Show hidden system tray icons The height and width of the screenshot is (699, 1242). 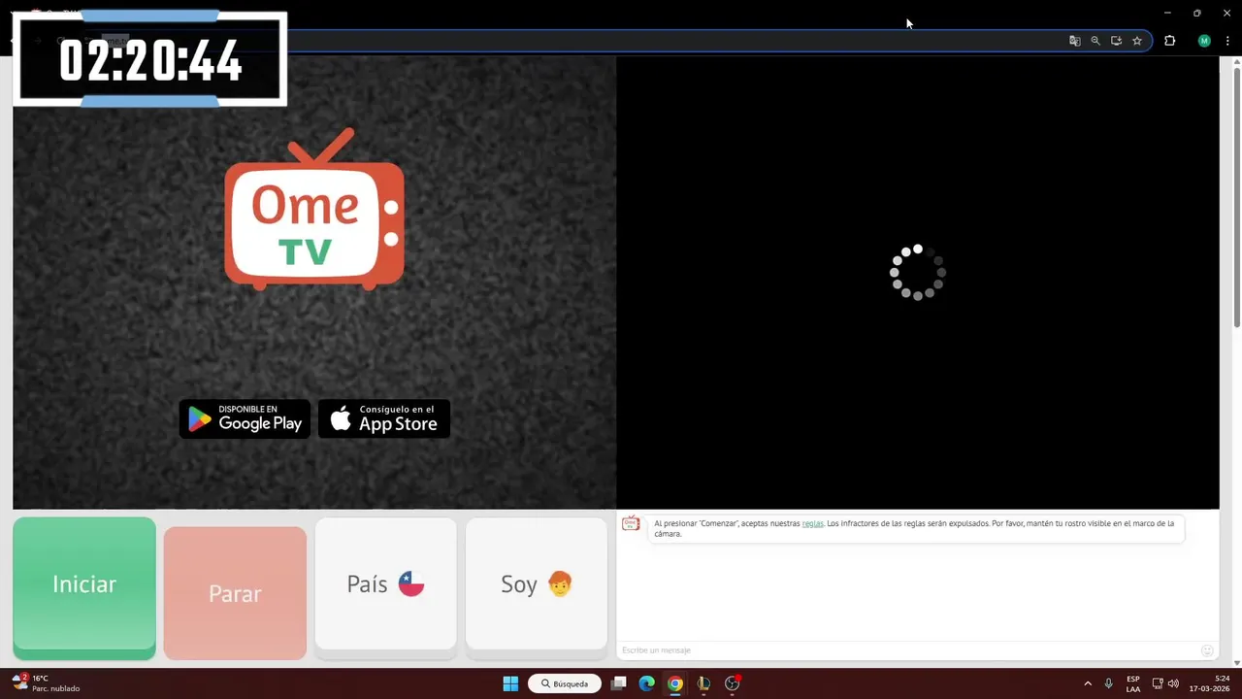tap(1088, 683)
